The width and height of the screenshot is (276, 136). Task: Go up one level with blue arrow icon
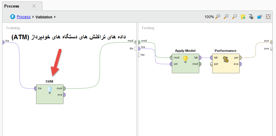coord(13,17)
